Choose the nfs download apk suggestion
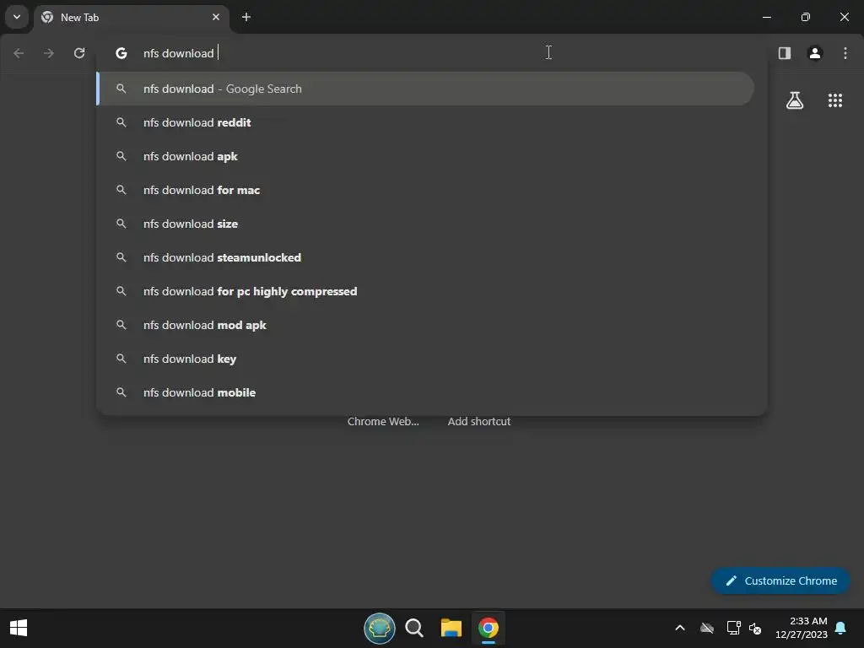 tap(425, 156)
